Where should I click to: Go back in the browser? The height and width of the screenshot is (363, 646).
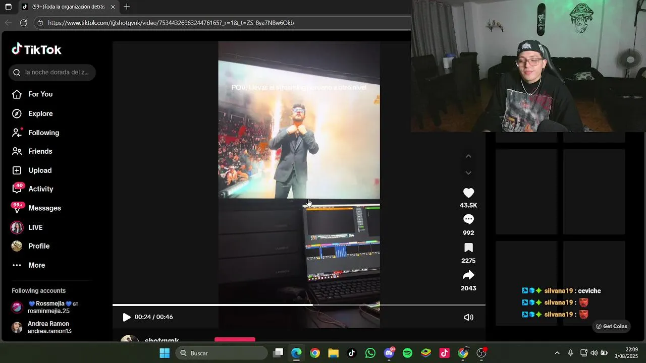pyautogui.click(x=8, y=23)
